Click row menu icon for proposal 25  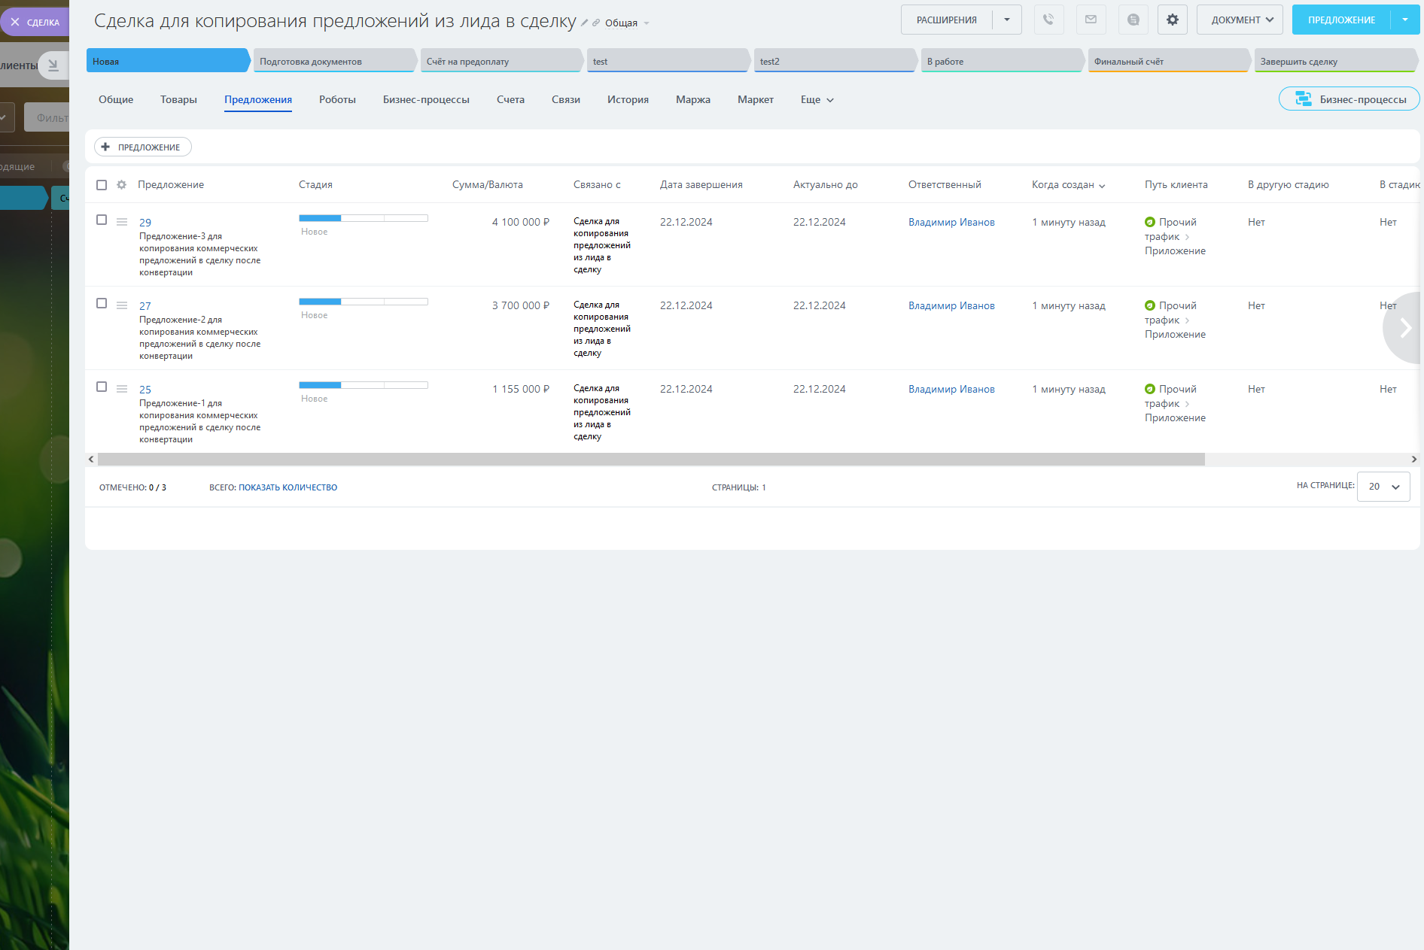pos(122,389)
